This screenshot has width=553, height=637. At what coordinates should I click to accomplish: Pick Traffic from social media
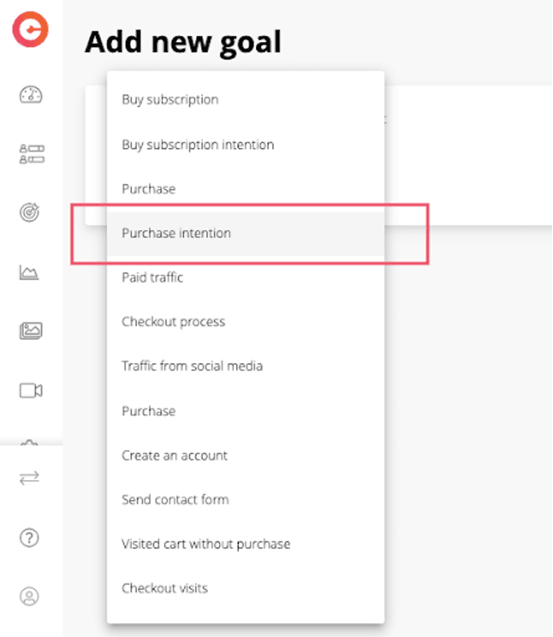[246, 366]
